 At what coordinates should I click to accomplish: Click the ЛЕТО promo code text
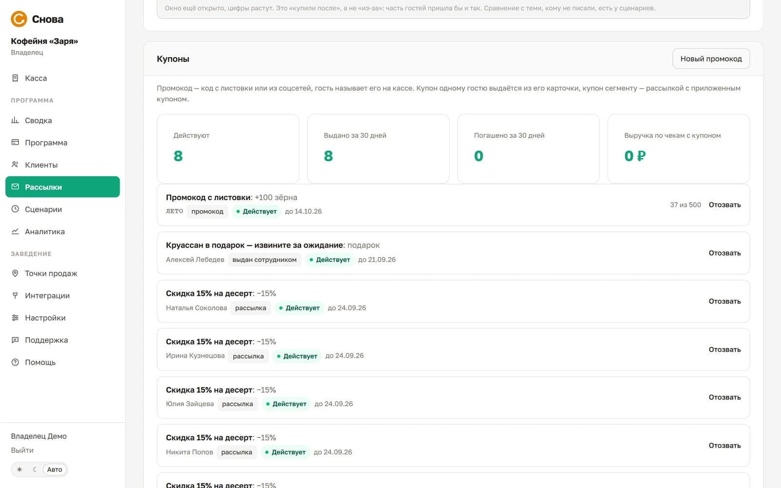174,211
